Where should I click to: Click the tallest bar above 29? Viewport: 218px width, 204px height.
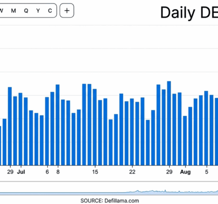(x=169, y=123)
